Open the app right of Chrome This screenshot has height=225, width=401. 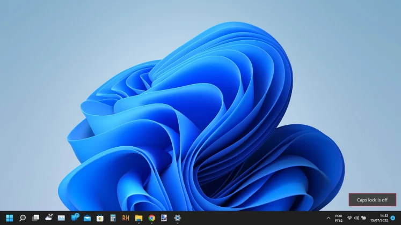[164, 218]
